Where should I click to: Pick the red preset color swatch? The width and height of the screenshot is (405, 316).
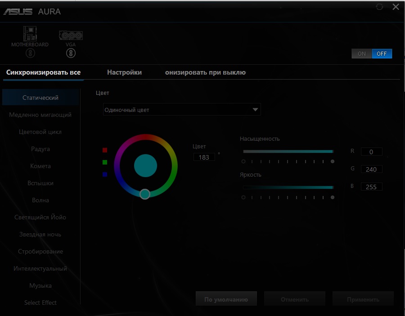(105, 150)
